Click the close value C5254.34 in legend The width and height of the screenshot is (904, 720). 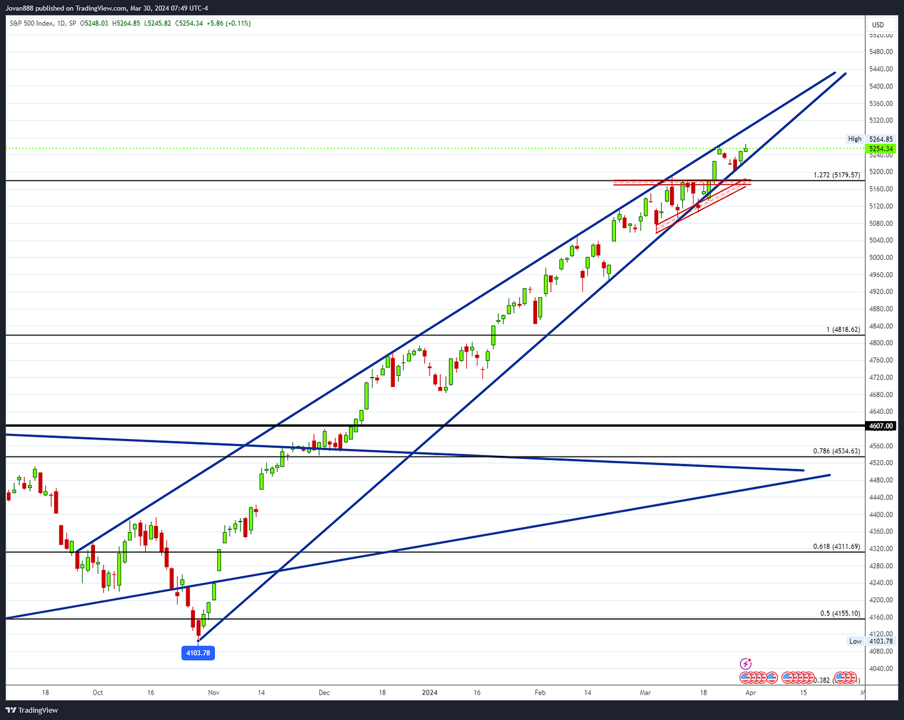pos(189,24)
